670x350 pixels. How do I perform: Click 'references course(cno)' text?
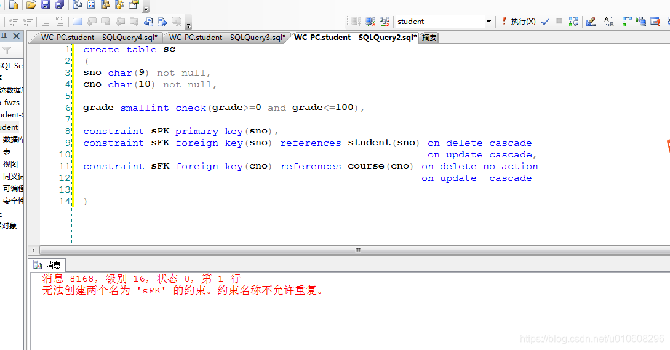click(346, 166)
